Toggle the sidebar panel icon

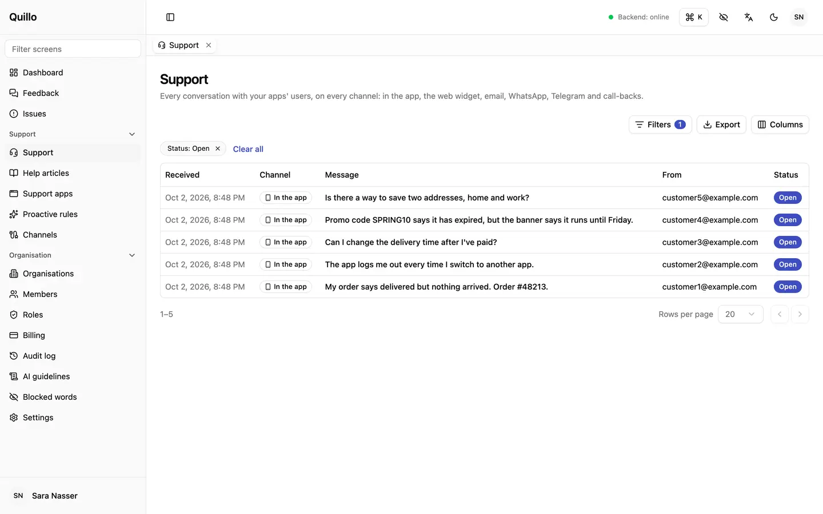170,17
